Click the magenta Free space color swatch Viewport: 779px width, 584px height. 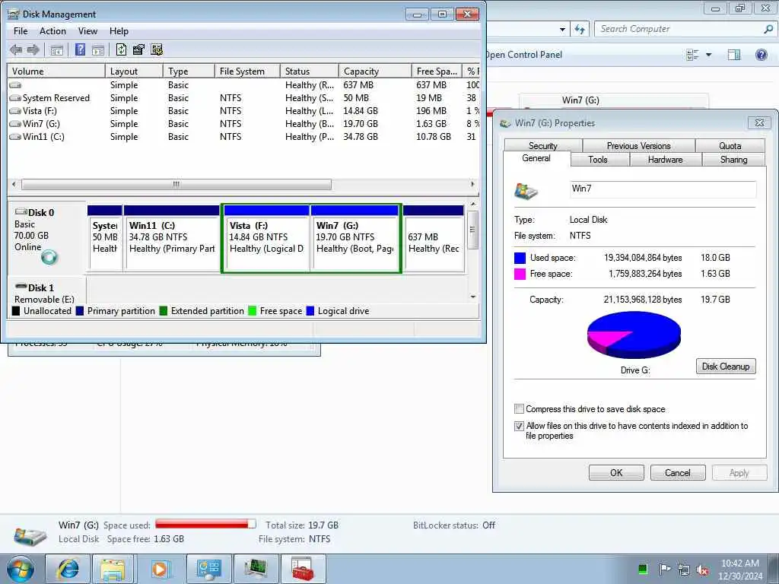pos(520,274)
